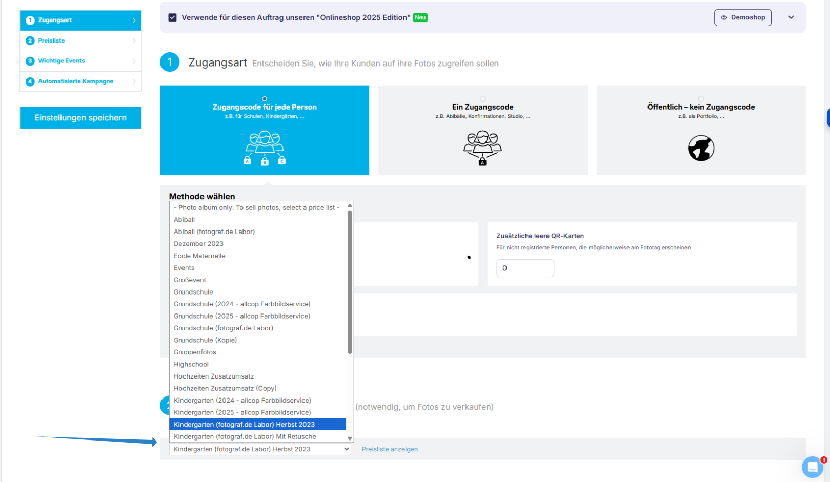Click the chevron next to Automatisierte Kampagne
Image resolution: width=830 pixels, height=482 pixels.
(134, 81)
